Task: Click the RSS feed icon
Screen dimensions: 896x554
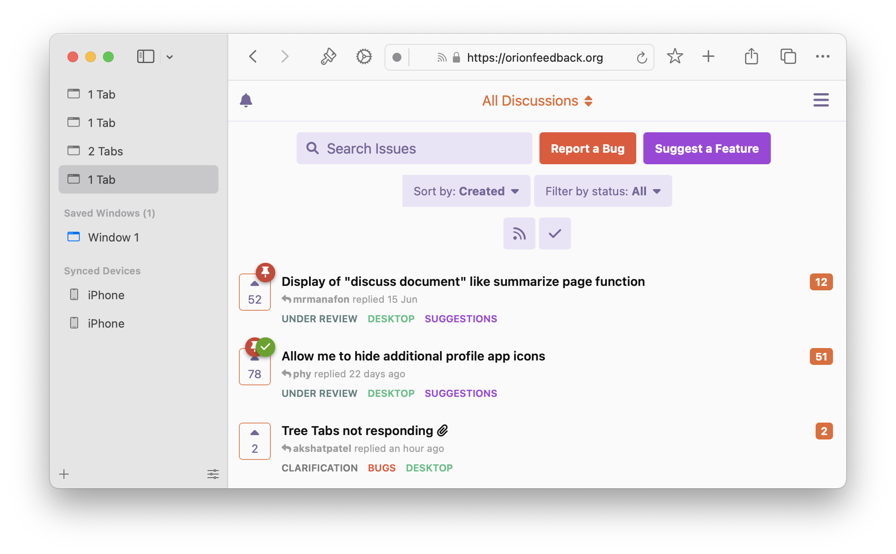Action: pos(519,233)
